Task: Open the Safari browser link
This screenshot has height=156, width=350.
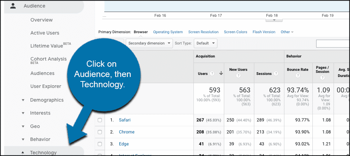Action: [124, 120]
